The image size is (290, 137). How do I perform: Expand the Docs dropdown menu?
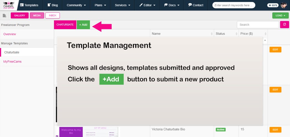point(172,5)
